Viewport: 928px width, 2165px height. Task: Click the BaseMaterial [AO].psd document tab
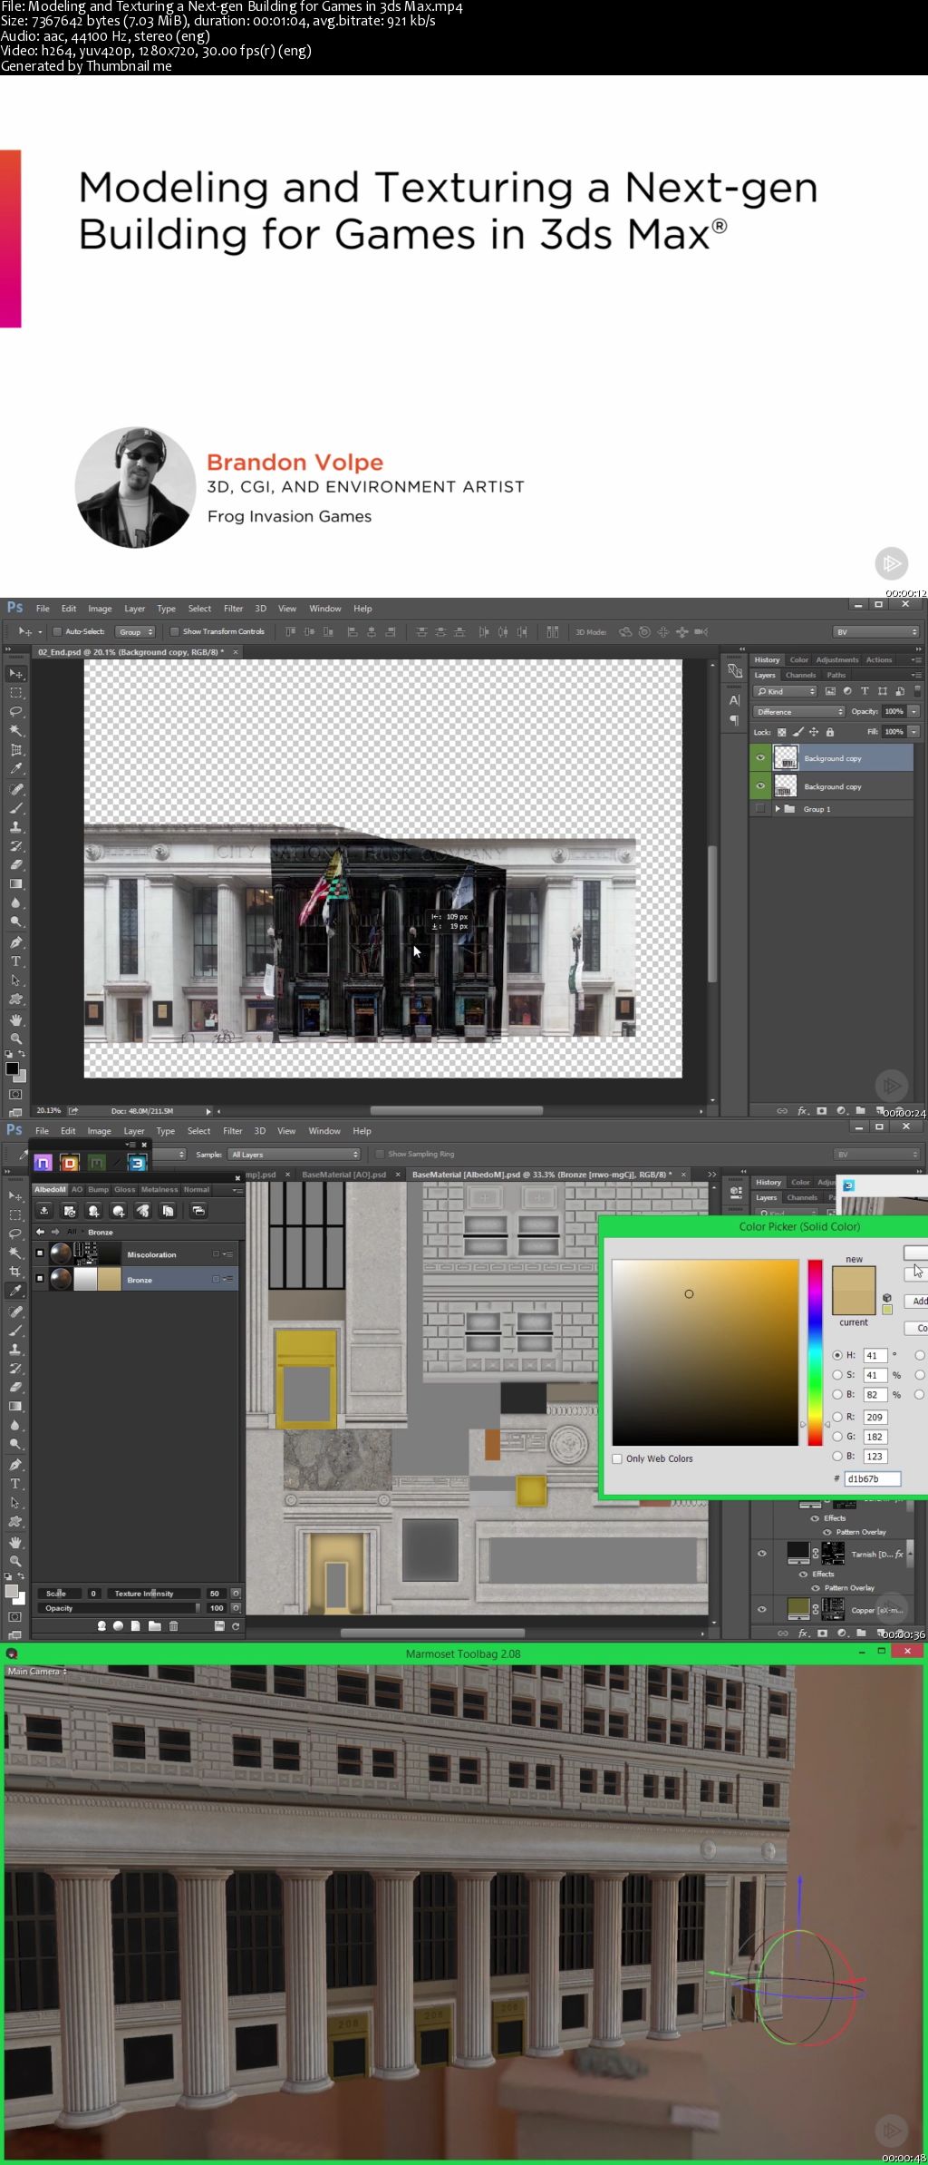343,1175
